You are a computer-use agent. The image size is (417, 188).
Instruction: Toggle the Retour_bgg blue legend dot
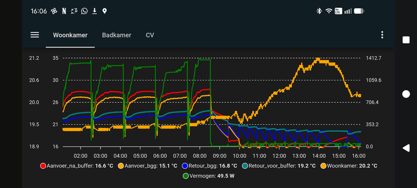pos(185,166)
